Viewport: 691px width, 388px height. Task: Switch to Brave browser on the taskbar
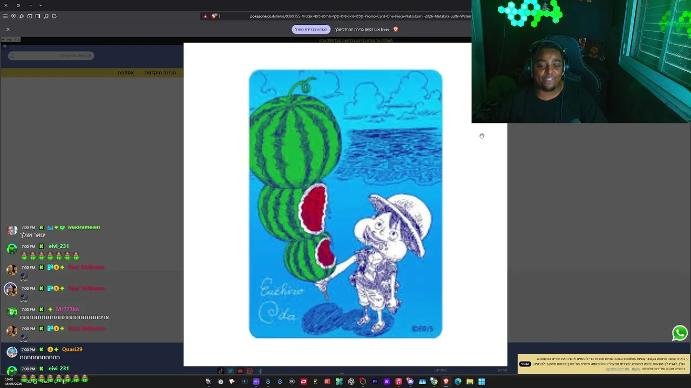(446, 382)
